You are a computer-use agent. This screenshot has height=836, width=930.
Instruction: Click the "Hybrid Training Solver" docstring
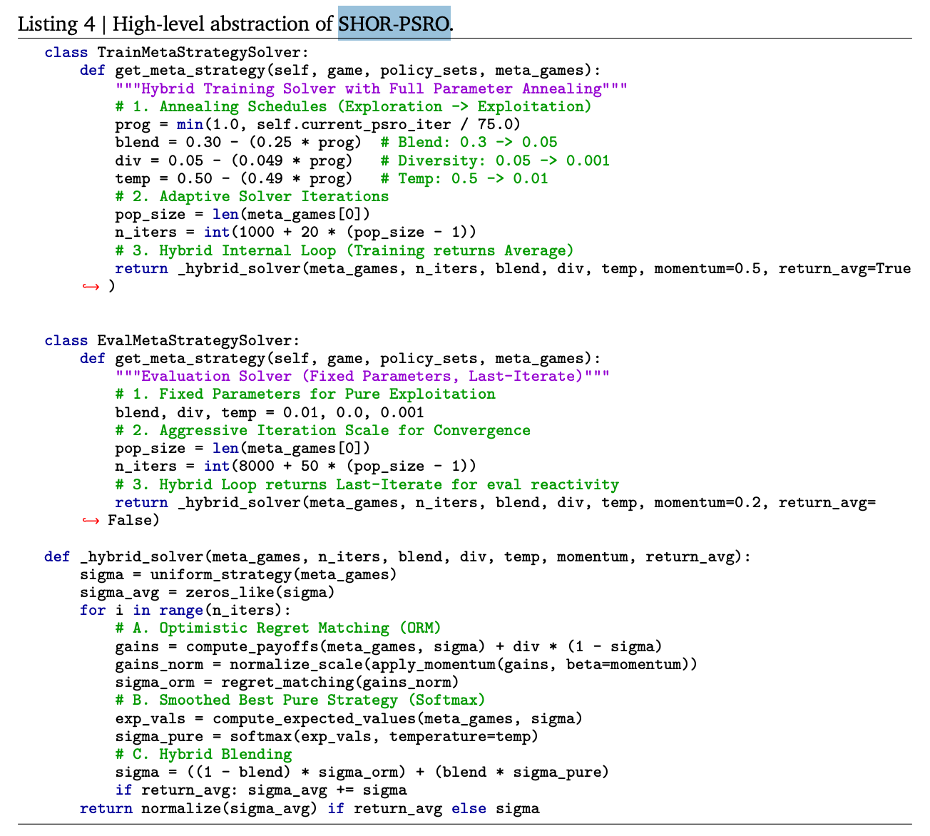pos(371,88)
